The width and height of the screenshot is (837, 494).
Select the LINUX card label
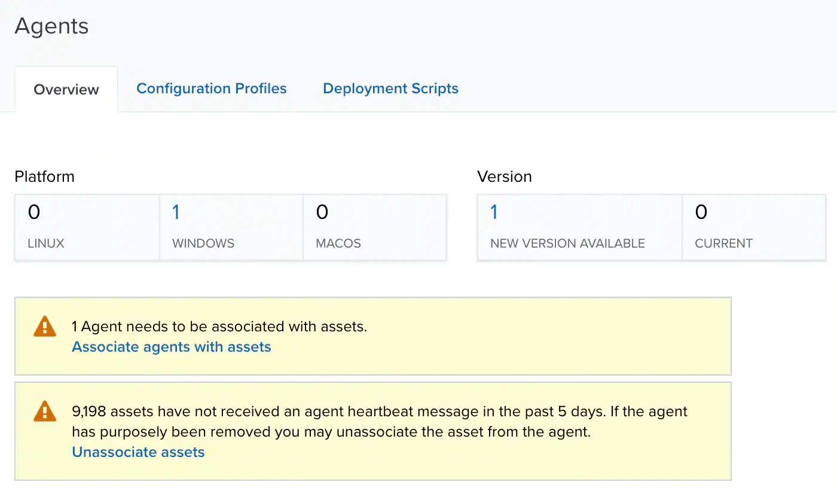tap(46, 243)
